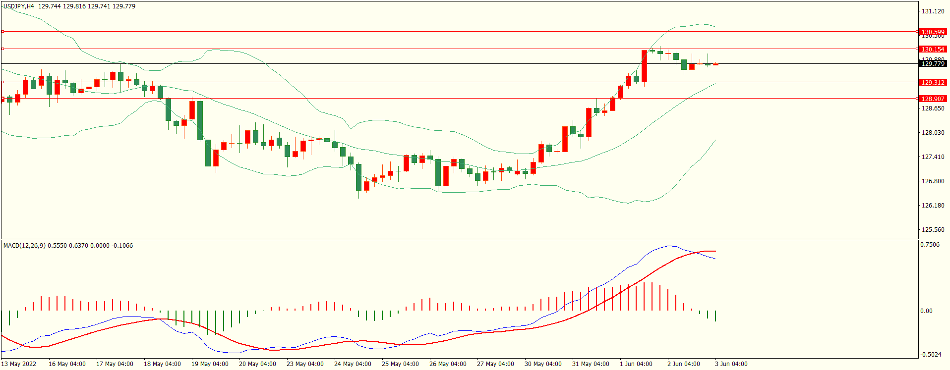This screenshot has width=950, height=370.
Task: Click the 131.120 price axis value
Action: point(933,11)
